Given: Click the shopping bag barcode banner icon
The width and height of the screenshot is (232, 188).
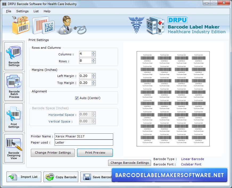Looking at the screenshot, I should [x=20, y=25].
